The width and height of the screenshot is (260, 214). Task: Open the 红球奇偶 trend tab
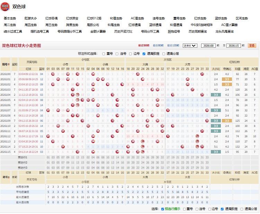click(x=51, y=18)
